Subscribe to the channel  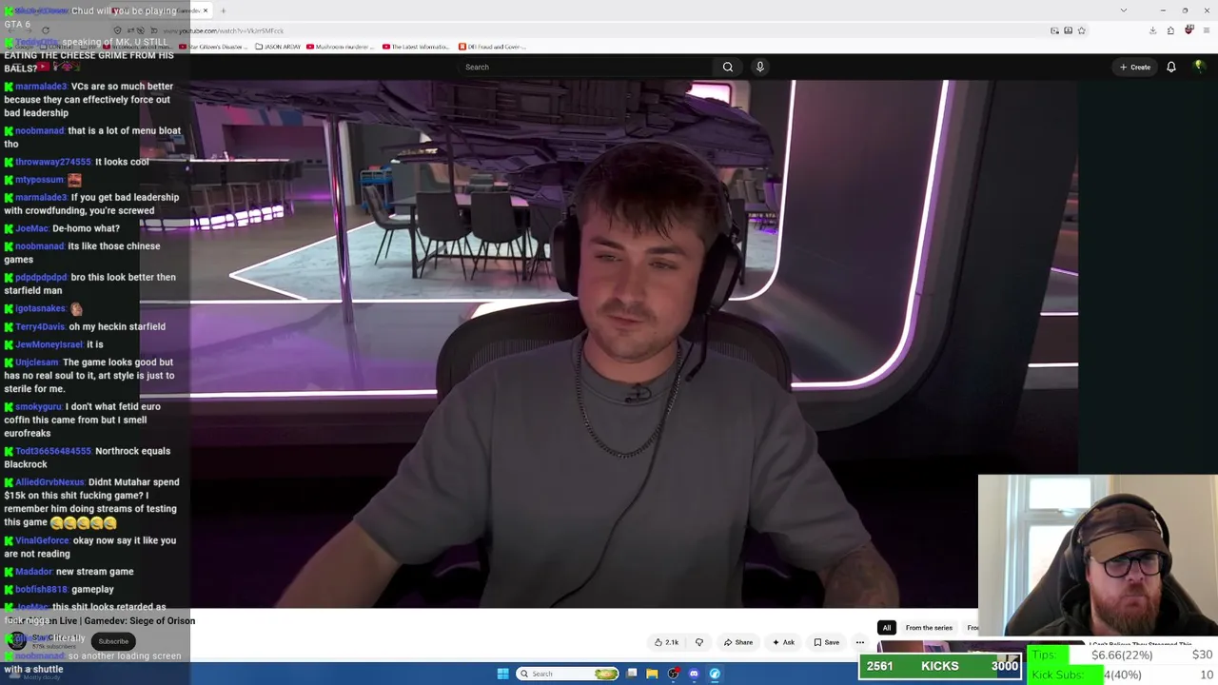[x=113, y=641]
